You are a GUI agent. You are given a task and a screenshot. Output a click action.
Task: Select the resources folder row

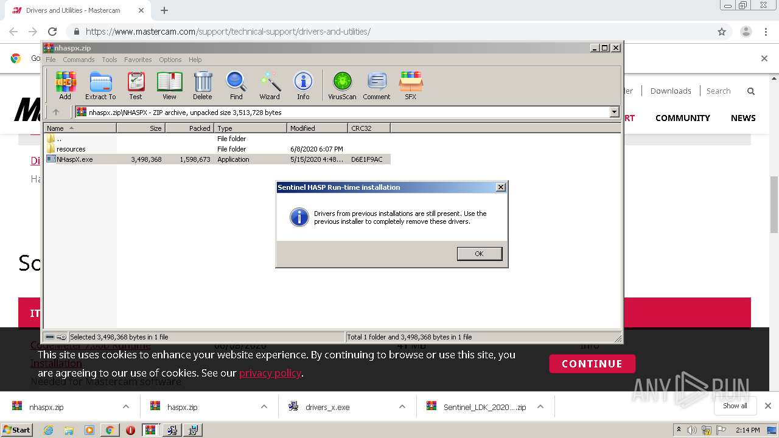[x=217, y=149]
